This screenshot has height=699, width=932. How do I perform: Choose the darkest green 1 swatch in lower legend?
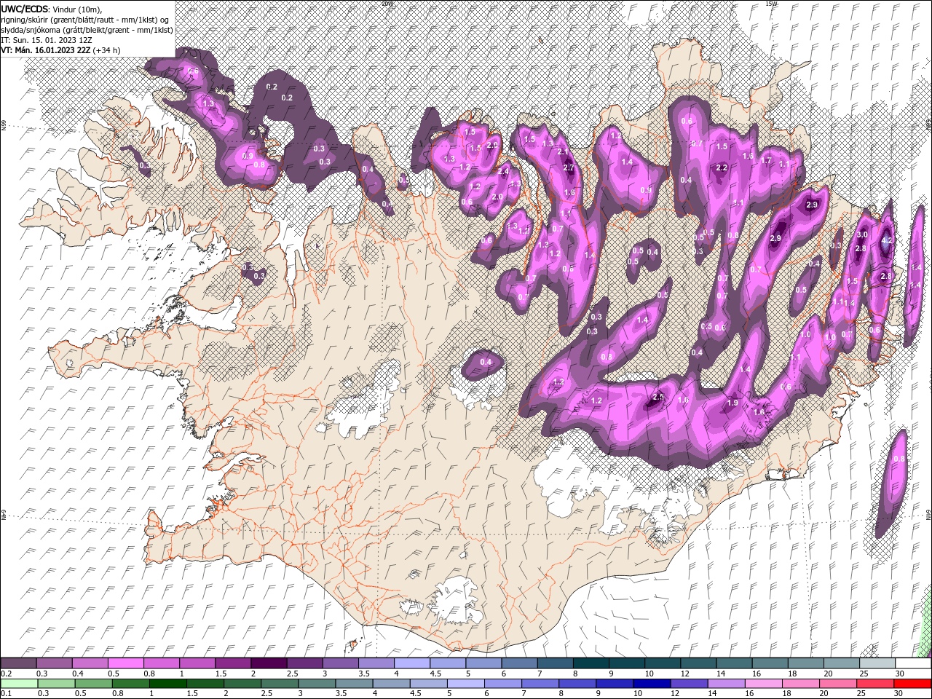167,684
